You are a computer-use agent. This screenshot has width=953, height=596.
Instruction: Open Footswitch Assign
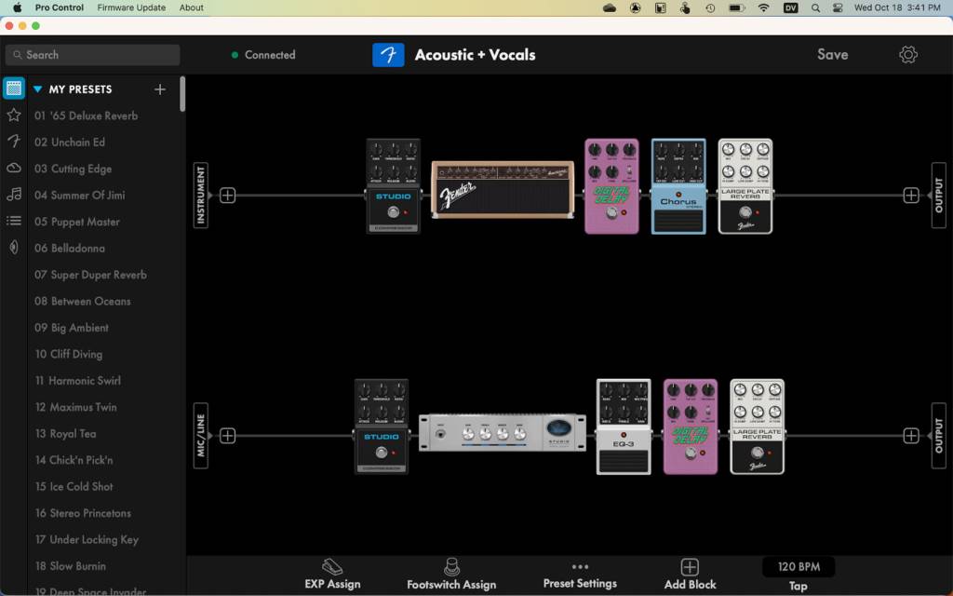click(451, 566)
